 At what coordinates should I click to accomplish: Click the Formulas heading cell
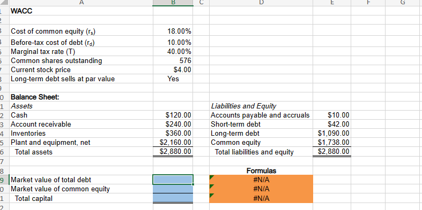pyautogui.click(x=261, y=170)
